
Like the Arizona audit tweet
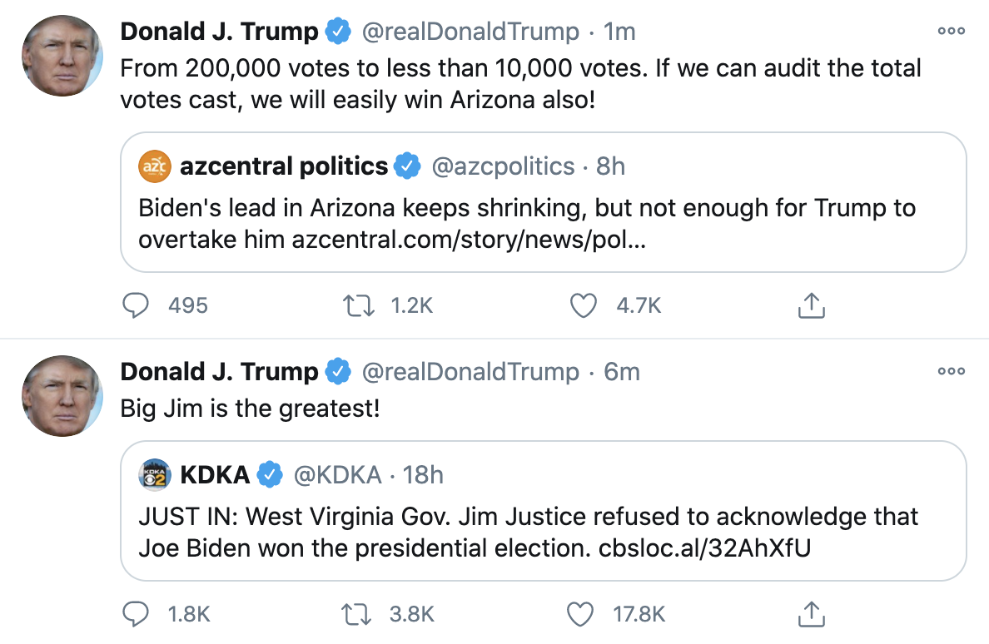[583, 305]
